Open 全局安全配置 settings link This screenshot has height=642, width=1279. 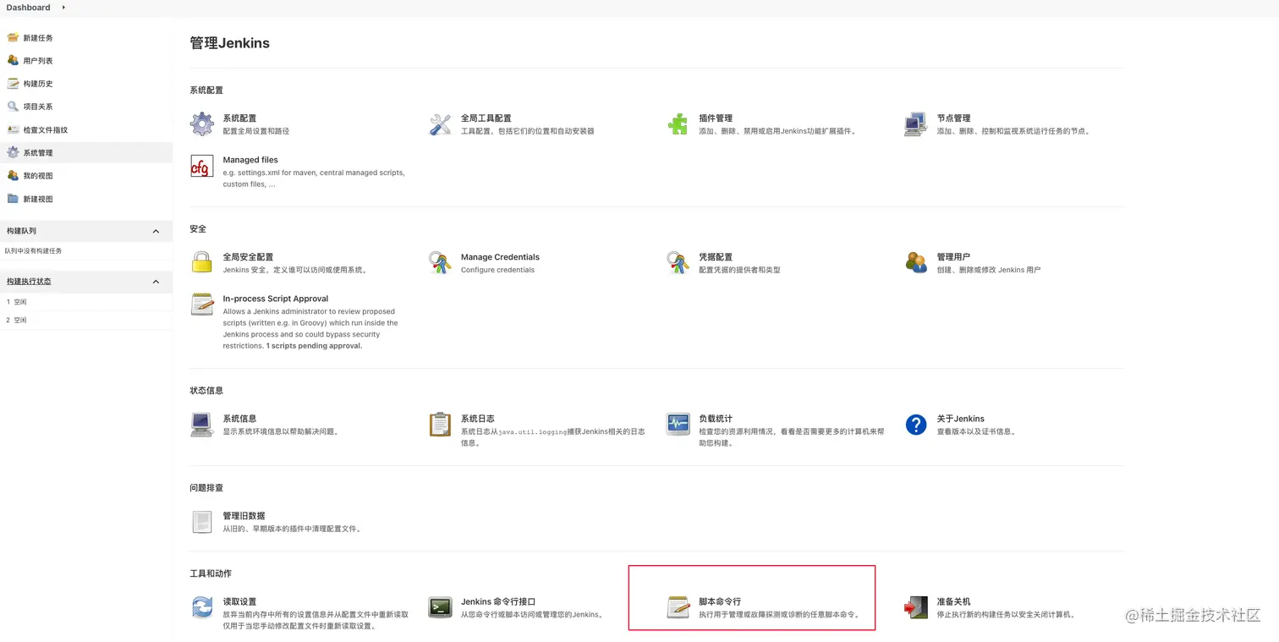pyautogui.click(x=248, y=257)
